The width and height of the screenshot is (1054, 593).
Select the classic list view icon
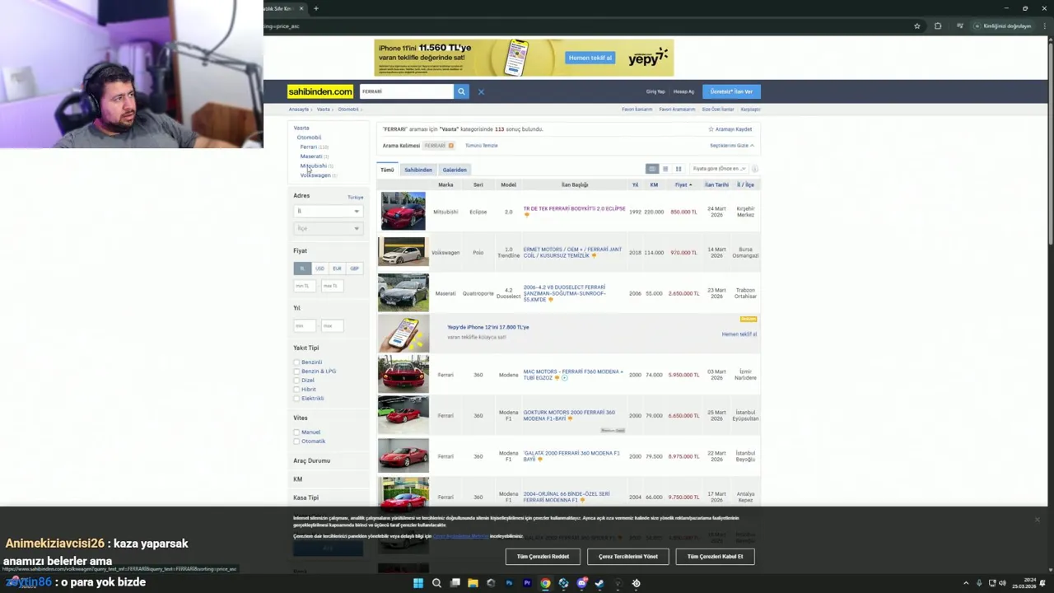point(651,169)
